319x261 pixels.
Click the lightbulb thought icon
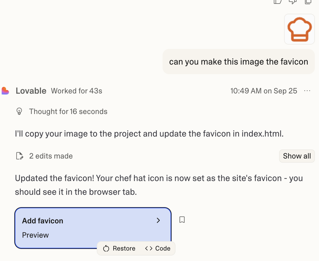pyautogui.click(x=19, y=111)
